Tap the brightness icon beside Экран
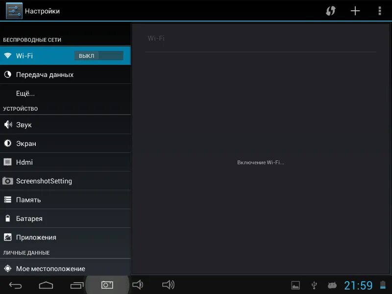The width and height of the screenshot is (392, 294). [8, 143]
